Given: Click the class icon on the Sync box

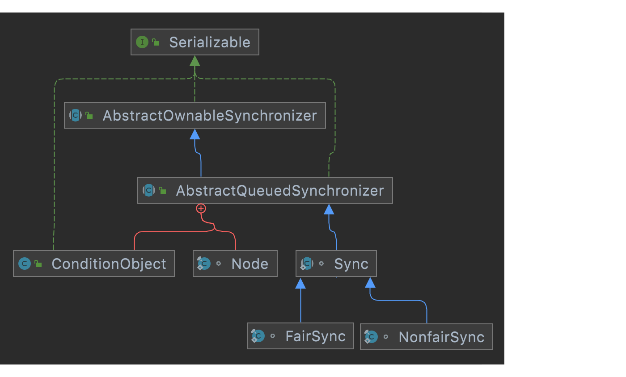Looking at the screenshot, I should pos(307,264).
